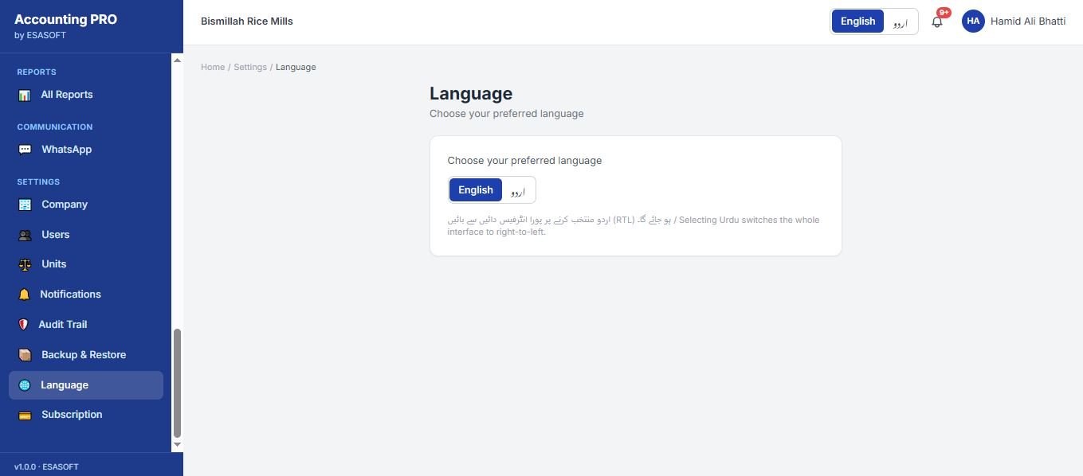This screenshot has width=1083, height=476.
Task: Click the Language globe icon
Action: (25, 385)
